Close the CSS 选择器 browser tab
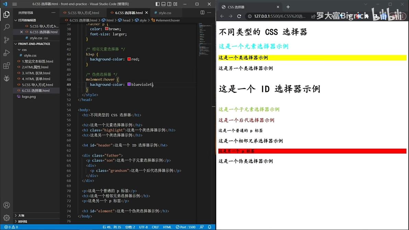 click(x=278, y=7)
